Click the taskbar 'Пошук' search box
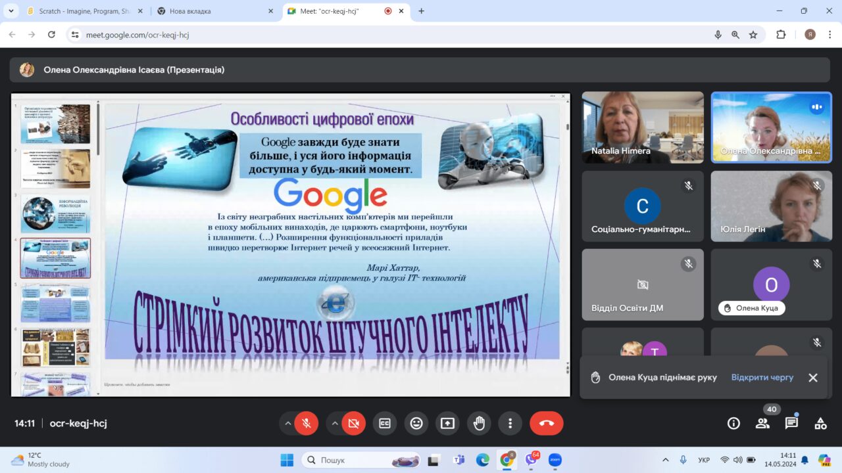The width and height of the screenshot is (842, 473). click(362, 460)
